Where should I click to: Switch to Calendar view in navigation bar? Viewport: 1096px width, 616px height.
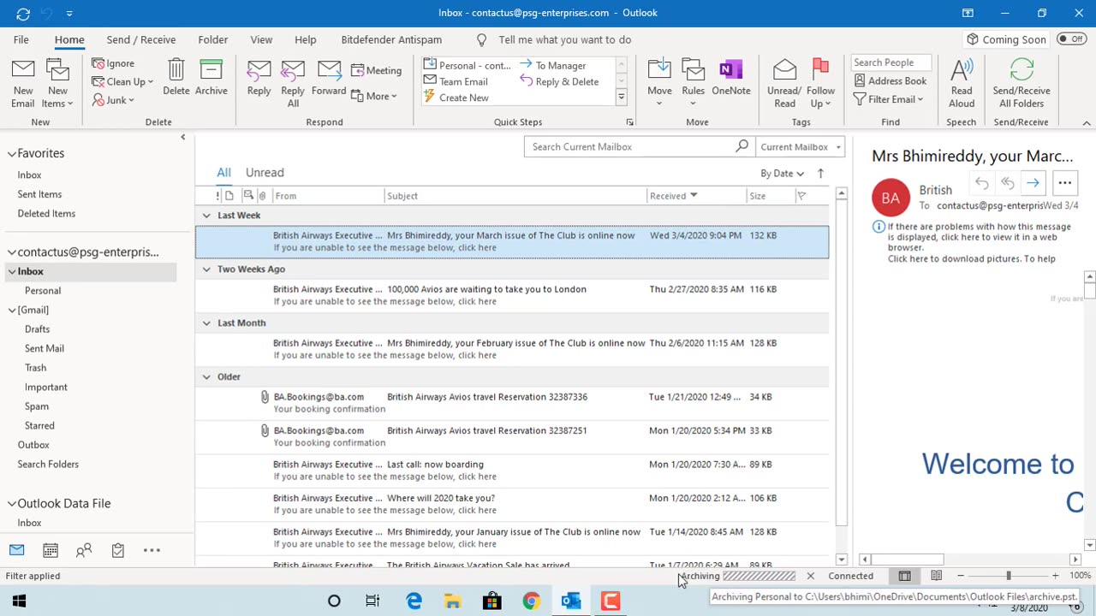pos(51,550)
